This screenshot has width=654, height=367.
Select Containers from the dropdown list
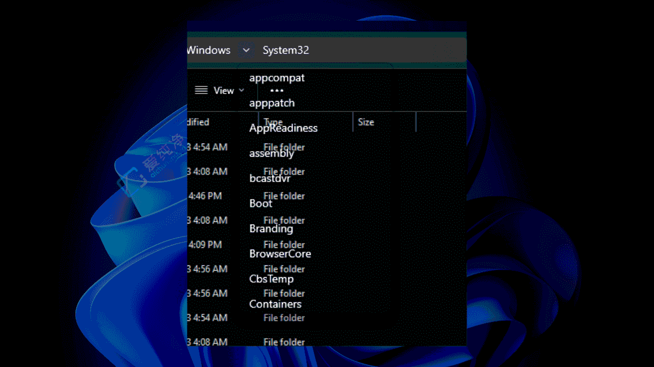275,304
